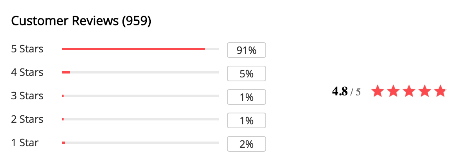Viewport: 464px width, 165px height.
Task: Filter reviews by 5 Stars label
Action: coord(27,49)
